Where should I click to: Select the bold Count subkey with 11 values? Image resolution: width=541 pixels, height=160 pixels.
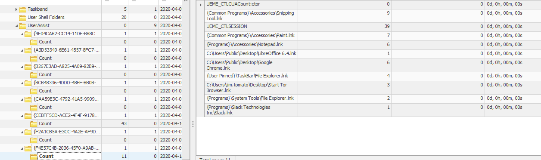[x=46, y=156]
